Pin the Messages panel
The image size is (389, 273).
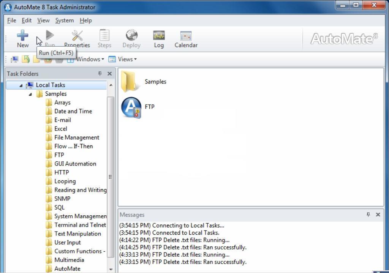[x=368, y=215]
